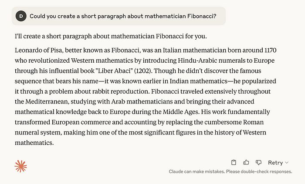Viewport: 305px width, 184px height.
Task: Click the Retry button label
Action: point(275,162)
